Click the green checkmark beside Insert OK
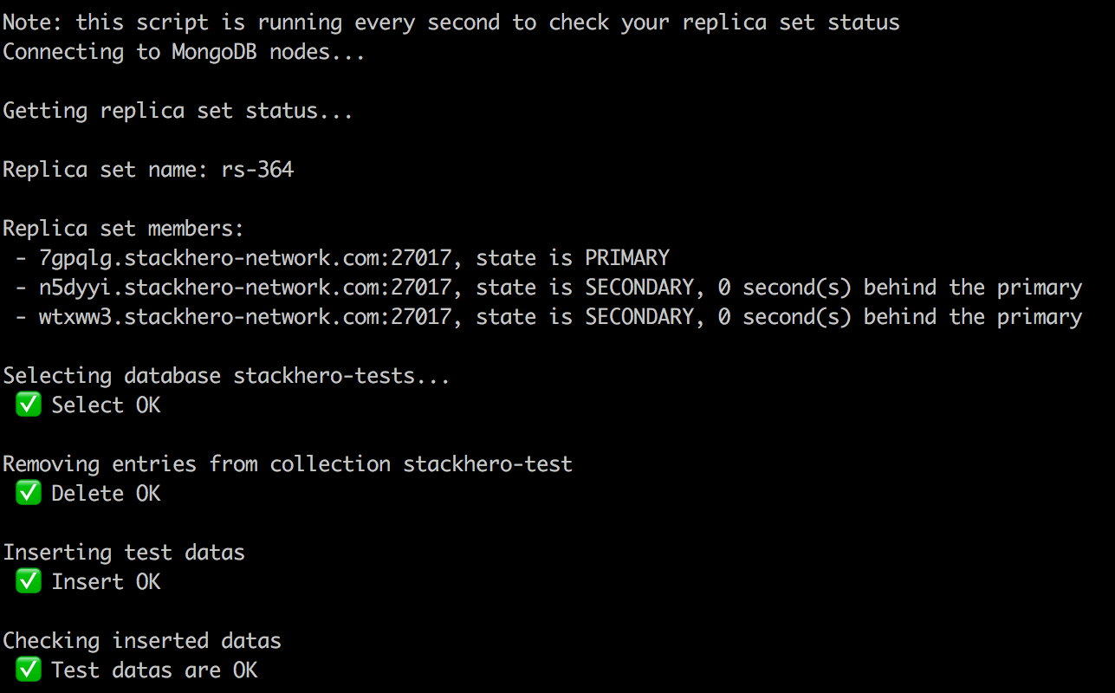This screenshot has width=1115, height=693. click(29, 582)
